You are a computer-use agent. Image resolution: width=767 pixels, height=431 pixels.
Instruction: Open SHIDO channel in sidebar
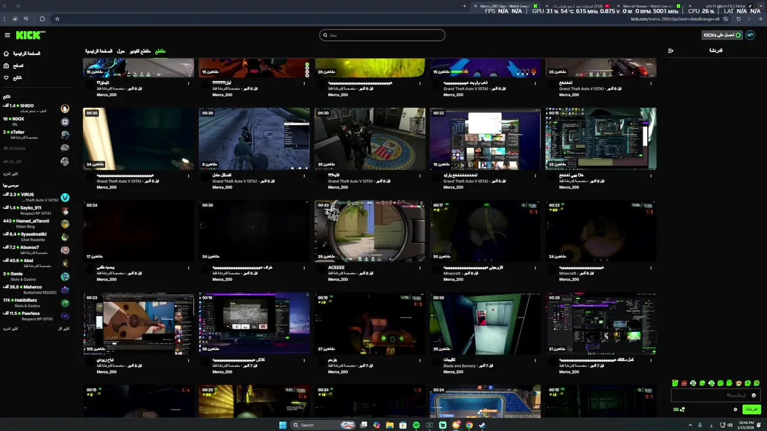36,108
